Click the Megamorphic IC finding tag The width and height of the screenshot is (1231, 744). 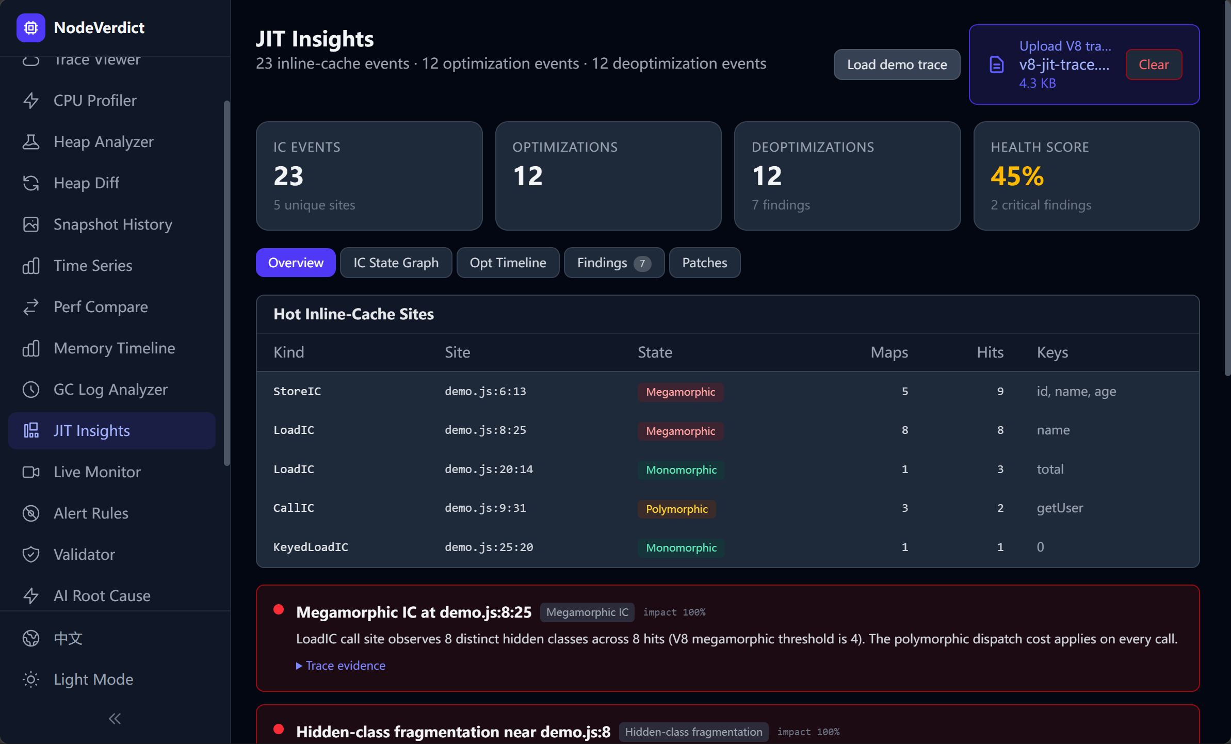click(x=587, y=612)
